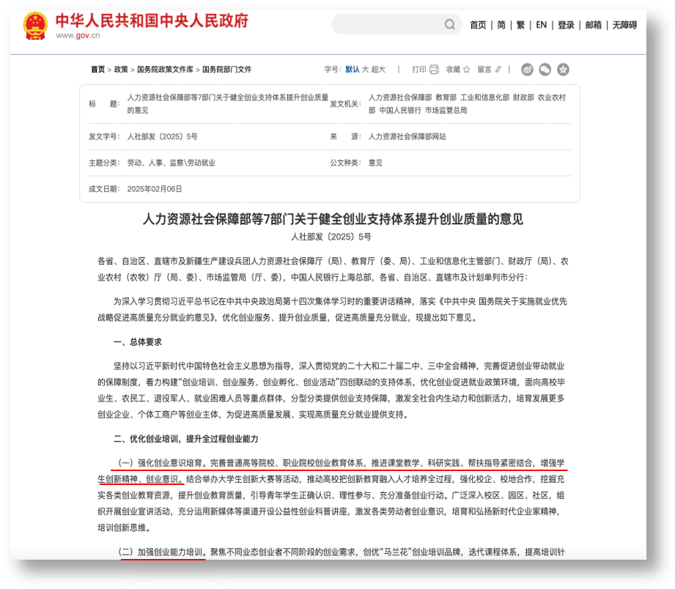Switch to traditional Chinese 繁

(x=520, y=25)
